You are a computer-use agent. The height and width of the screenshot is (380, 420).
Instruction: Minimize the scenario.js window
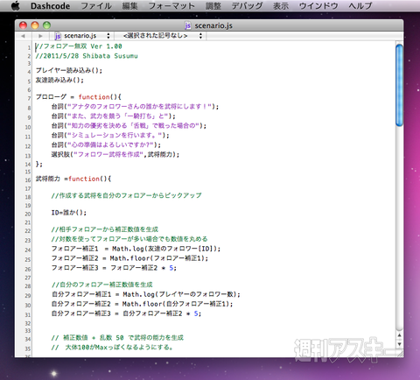tap(35, 25)
